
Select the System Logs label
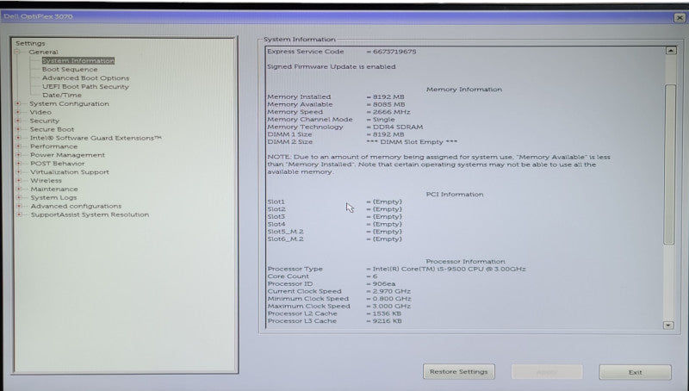53,198
